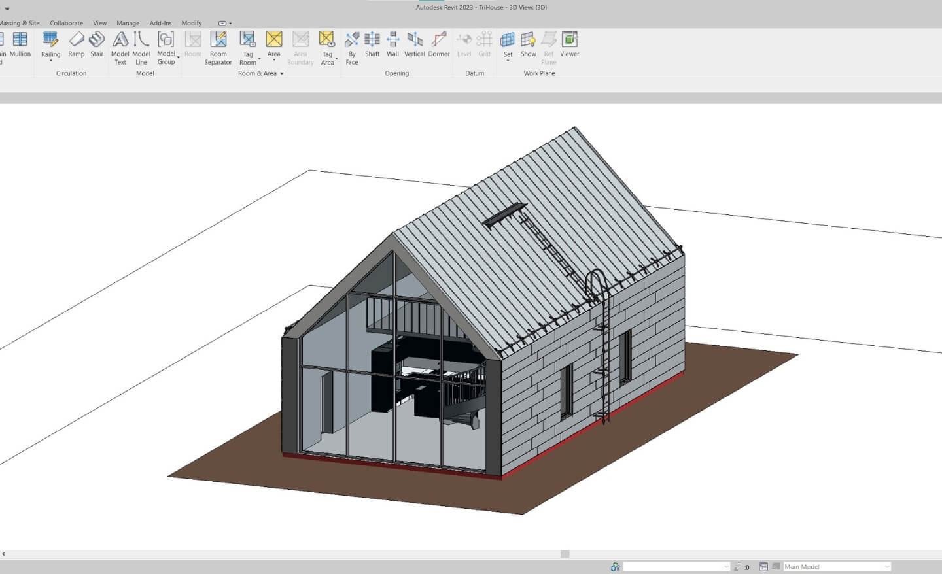Viewport: 942px width, 574px height.
Task: Click the Tag Room tool
Action: click(248, 48)
